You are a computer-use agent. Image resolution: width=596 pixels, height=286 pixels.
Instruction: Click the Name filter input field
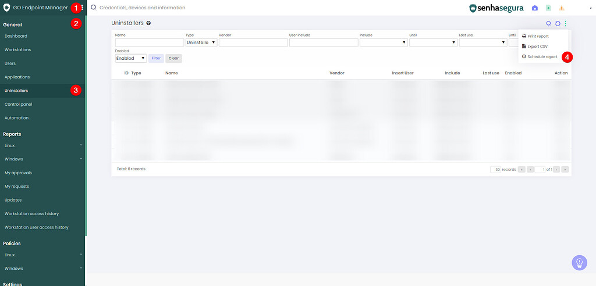150,42
